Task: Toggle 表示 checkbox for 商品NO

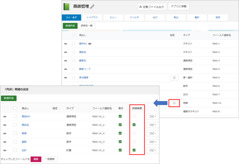Action: (120, 116)
